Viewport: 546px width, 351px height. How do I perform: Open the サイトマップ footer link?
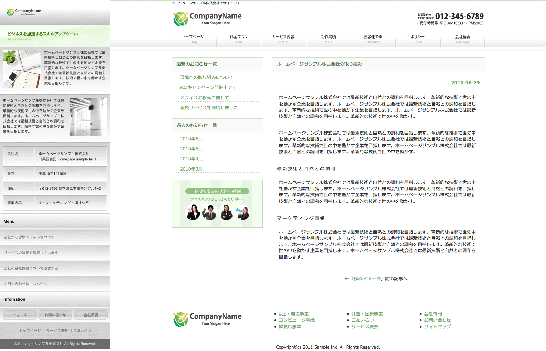(x=437, y=327)
